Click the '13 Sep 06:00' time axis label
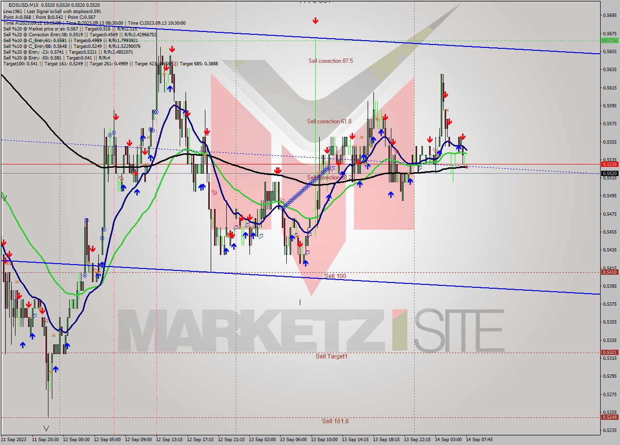The image size is (620, 445). pyautogui.click(x=294, y=440)
